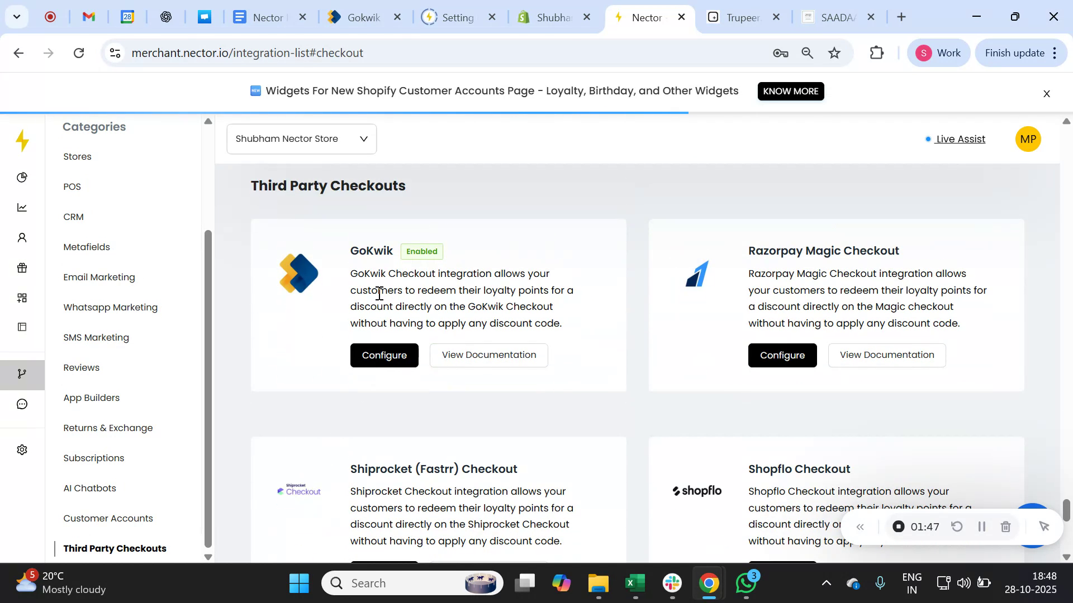Open the analytics pie chart sidebar icon
This screenshot has height=603, width=1073.
click(22, 178)
